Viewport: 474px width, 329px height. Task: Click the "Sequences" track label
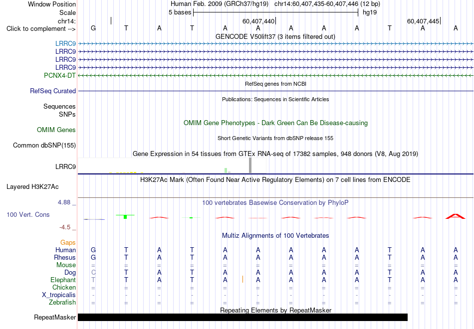tap(59, 106)
